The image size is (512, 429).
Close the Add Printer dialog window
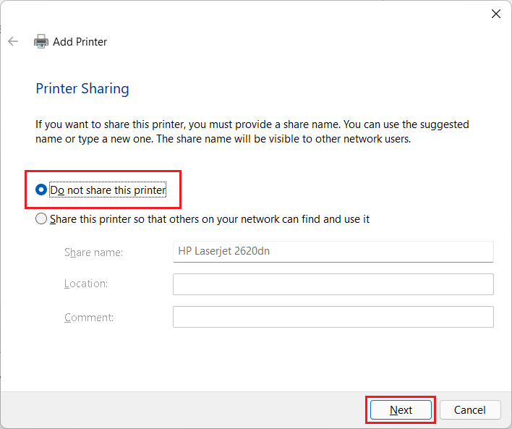(496, 14)
